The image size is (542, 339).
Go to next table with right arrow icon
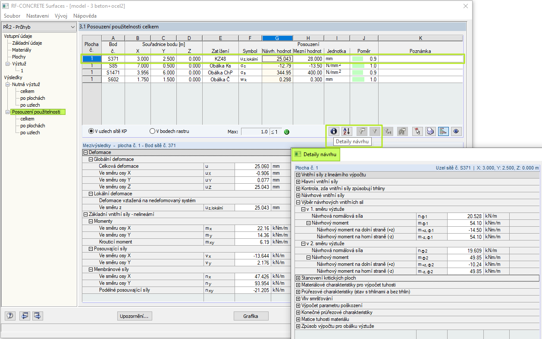(x=38, y=316)
